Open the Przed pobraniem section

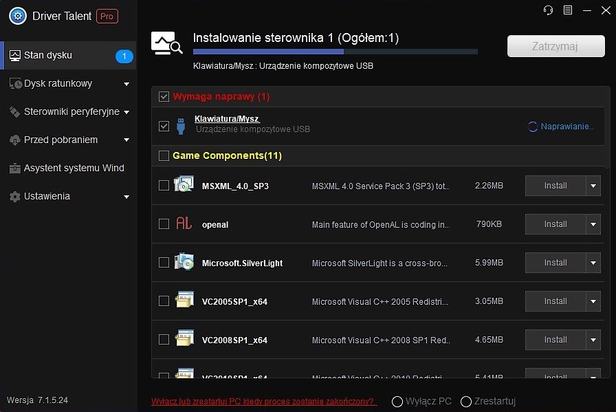click(68, 140)
